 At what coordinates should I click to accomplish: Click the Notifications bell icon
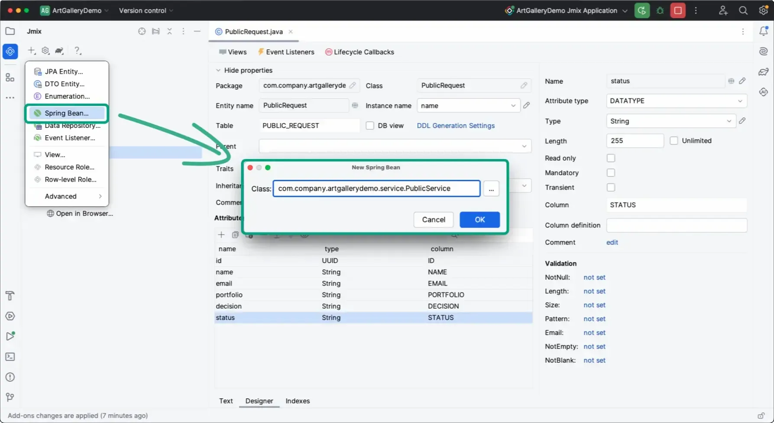pos(764,31)
